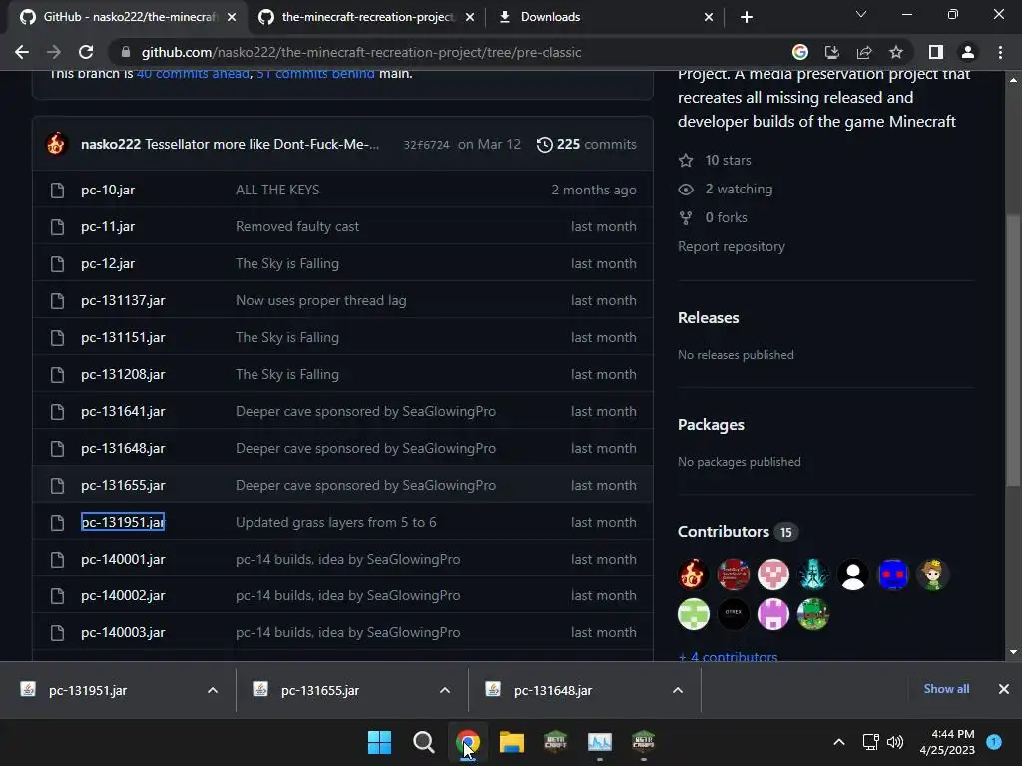
Task: View the 0 forks link
Action: (713, 217)
